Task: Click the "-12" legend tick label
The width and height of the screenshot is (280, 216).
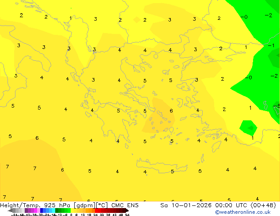Action: coord(59,215)
